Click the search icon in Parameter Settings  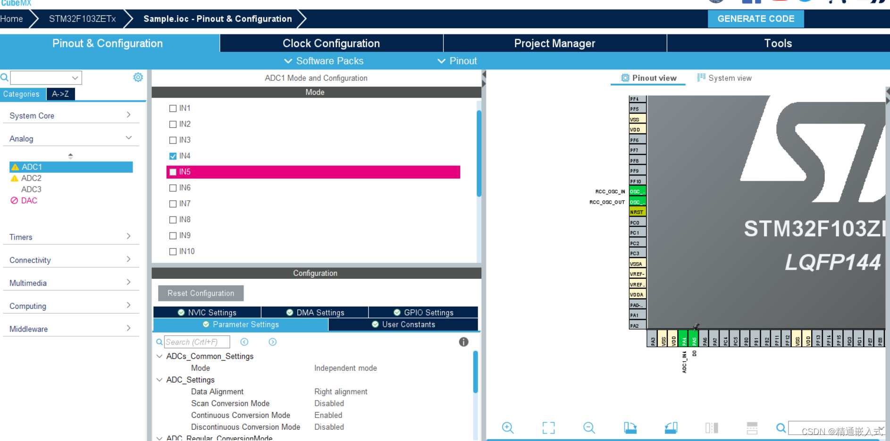(x=159, y=342)
